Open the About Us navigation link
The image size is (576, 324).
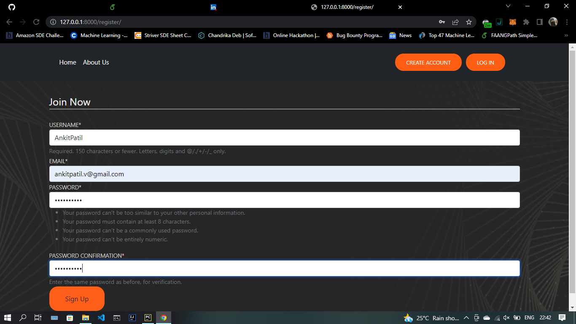pos(96,62)
